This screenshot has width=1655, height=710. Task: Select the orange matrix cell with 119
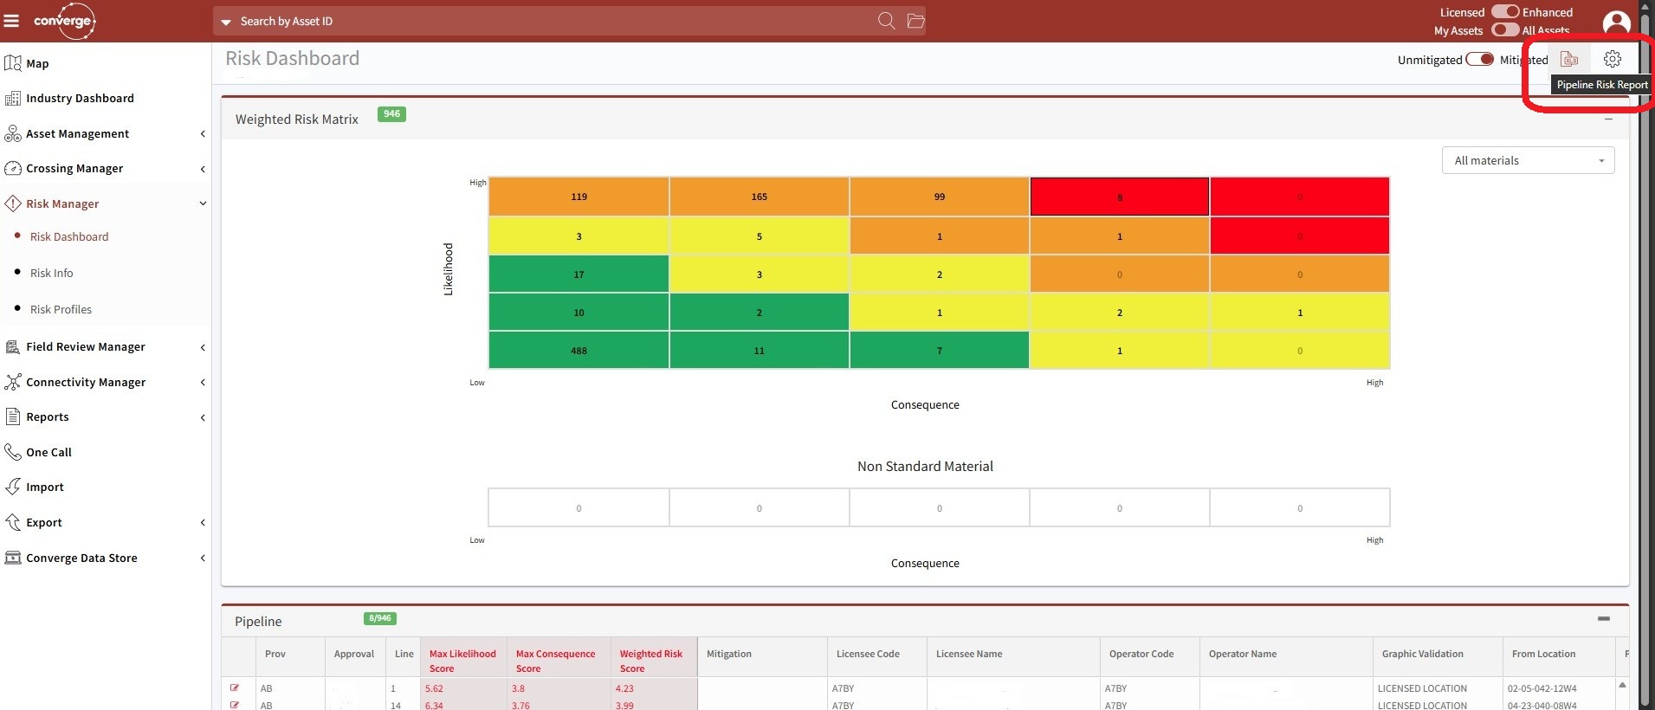click(579, 197)
